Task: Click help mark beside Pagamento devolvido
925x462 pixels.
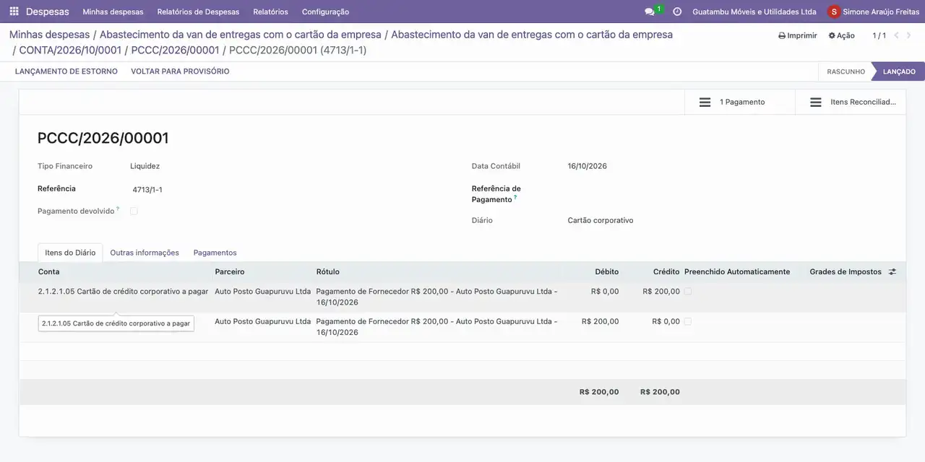Action: click(118, 209)
